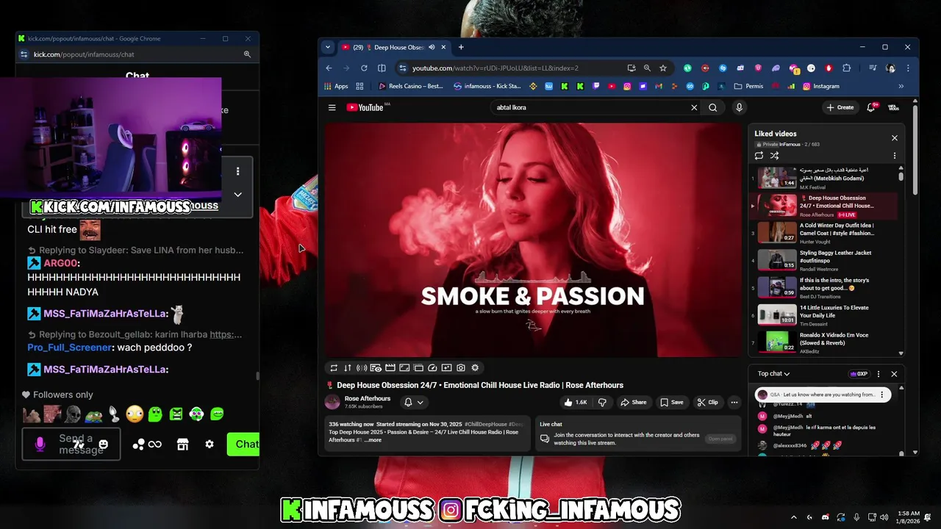
Task: Open the 'Reels Casino – Best...' bookmark
Action: (411, 86)
